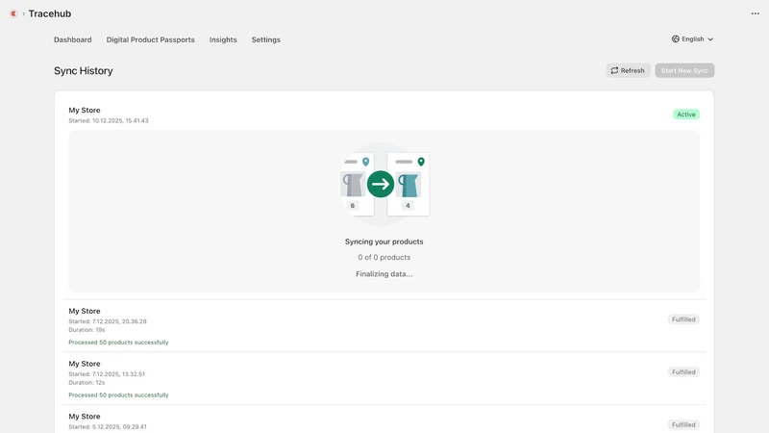The width and height of the screenshot is (769, 433).
Task: Click Fulfilled badge of the 13.32.51 sync
Action: coord(683,372)
